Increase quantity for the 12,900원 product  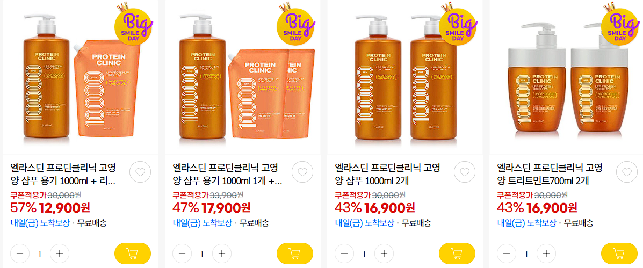coord(60,253)
